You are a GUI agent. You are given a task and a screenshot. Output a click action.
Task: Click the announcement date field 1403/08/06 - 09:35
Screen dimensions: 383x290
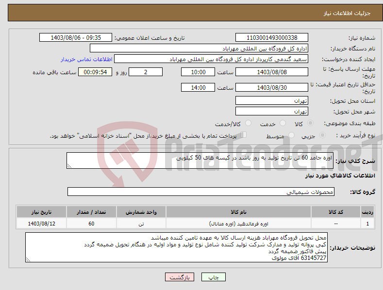[76, 38]
